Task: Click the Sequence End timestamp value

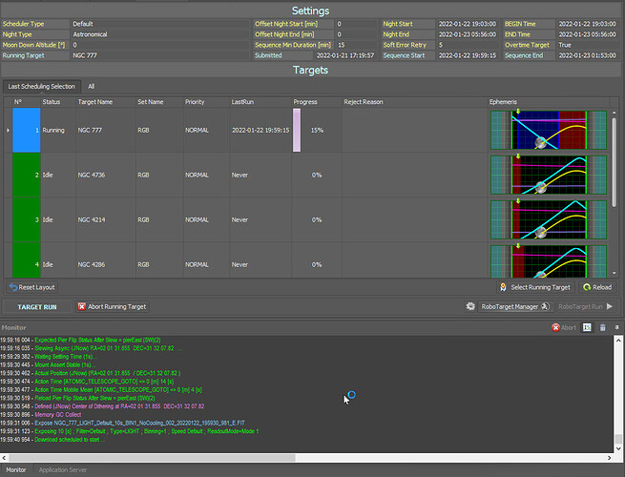Action: click(587, 55)
